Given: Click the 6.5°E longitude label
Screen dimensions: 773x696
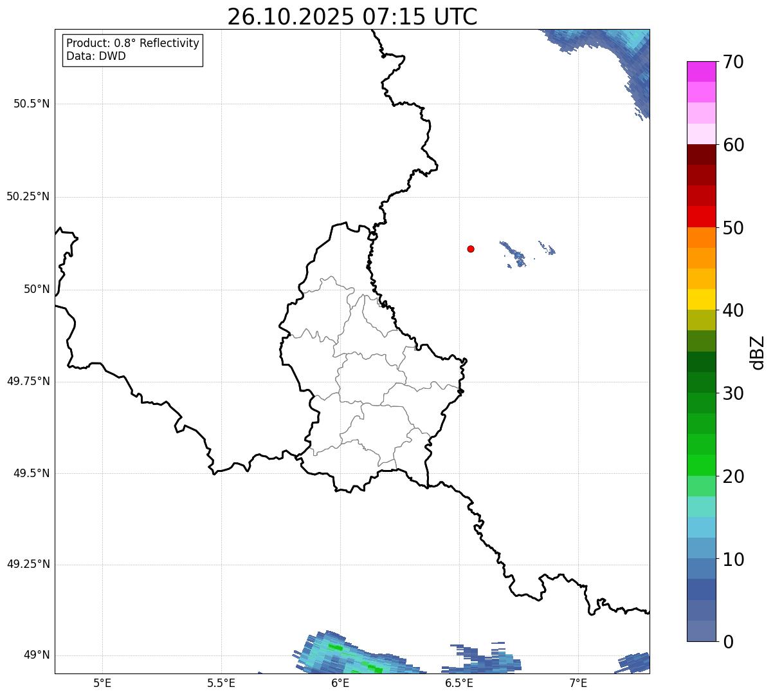Looking at the screenshot, I should [x=459, y=682].
